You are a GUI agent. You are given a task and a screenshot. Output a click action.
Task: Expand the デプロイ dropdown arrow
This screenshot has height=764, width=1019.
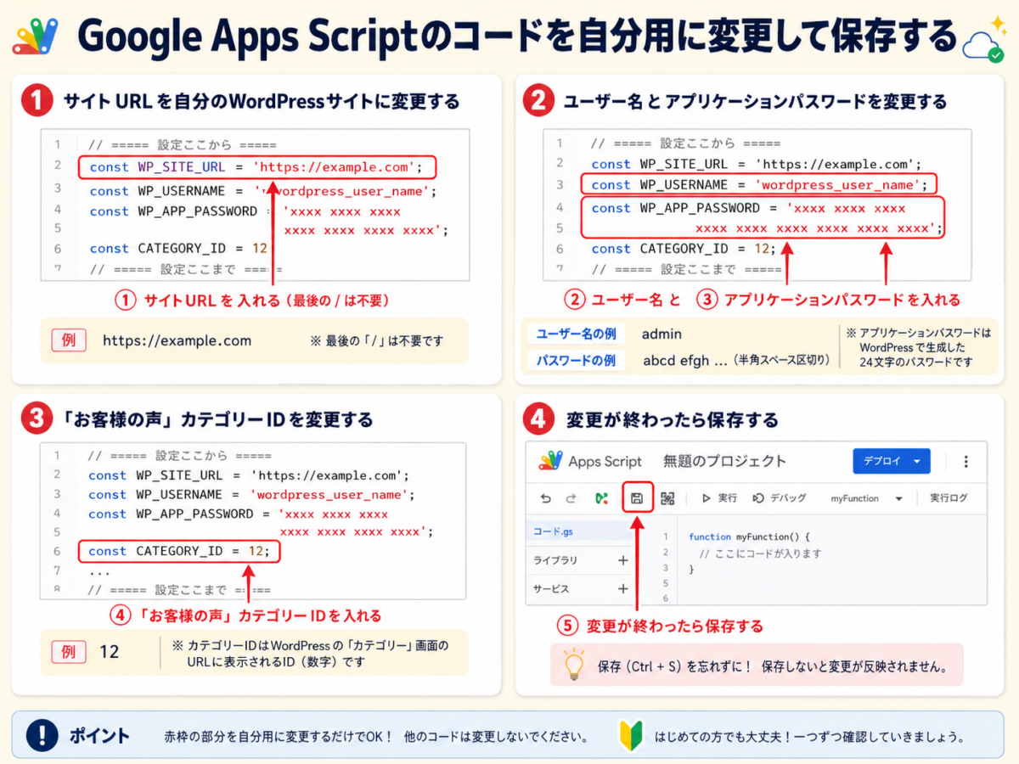[917, 461]
